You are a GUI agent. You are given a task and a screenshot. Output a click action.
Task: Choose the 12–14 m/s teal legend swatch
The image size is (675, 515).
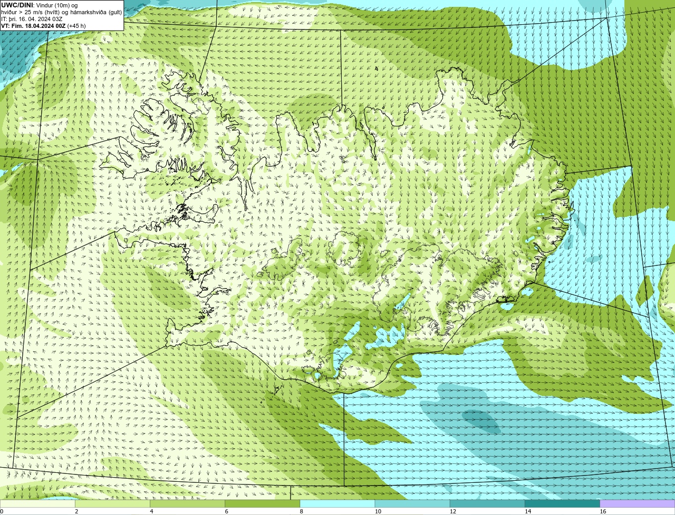pos(487,504)
